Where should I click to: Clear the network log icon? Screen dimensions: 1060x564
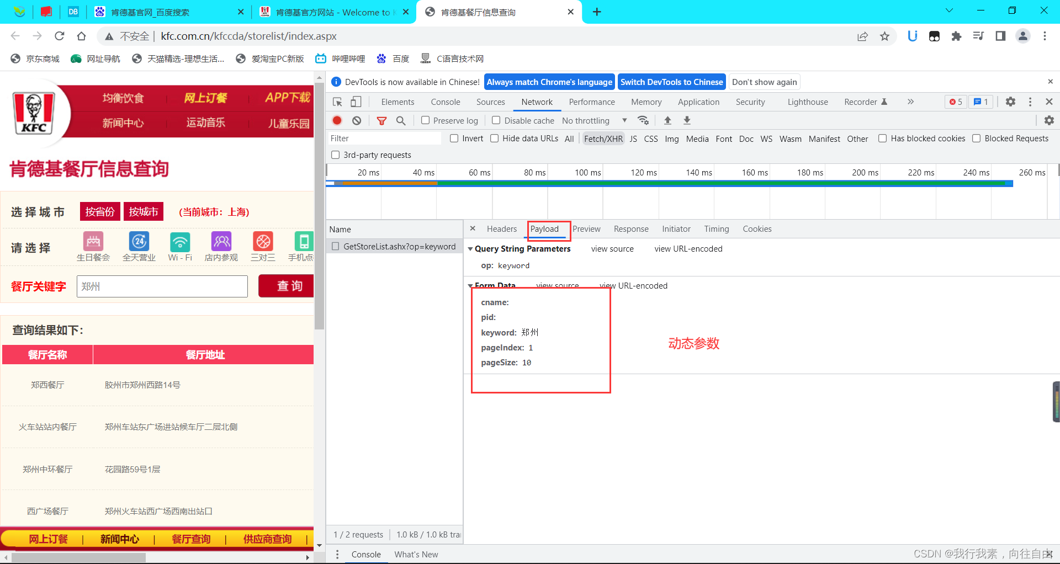click(357, 120)
